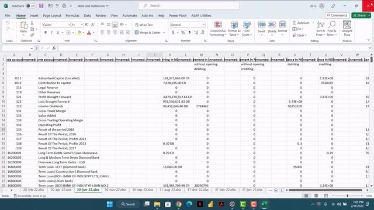Toggle Wrap Text
This screenshot has height=210, width=374.
tap(144, 24)
